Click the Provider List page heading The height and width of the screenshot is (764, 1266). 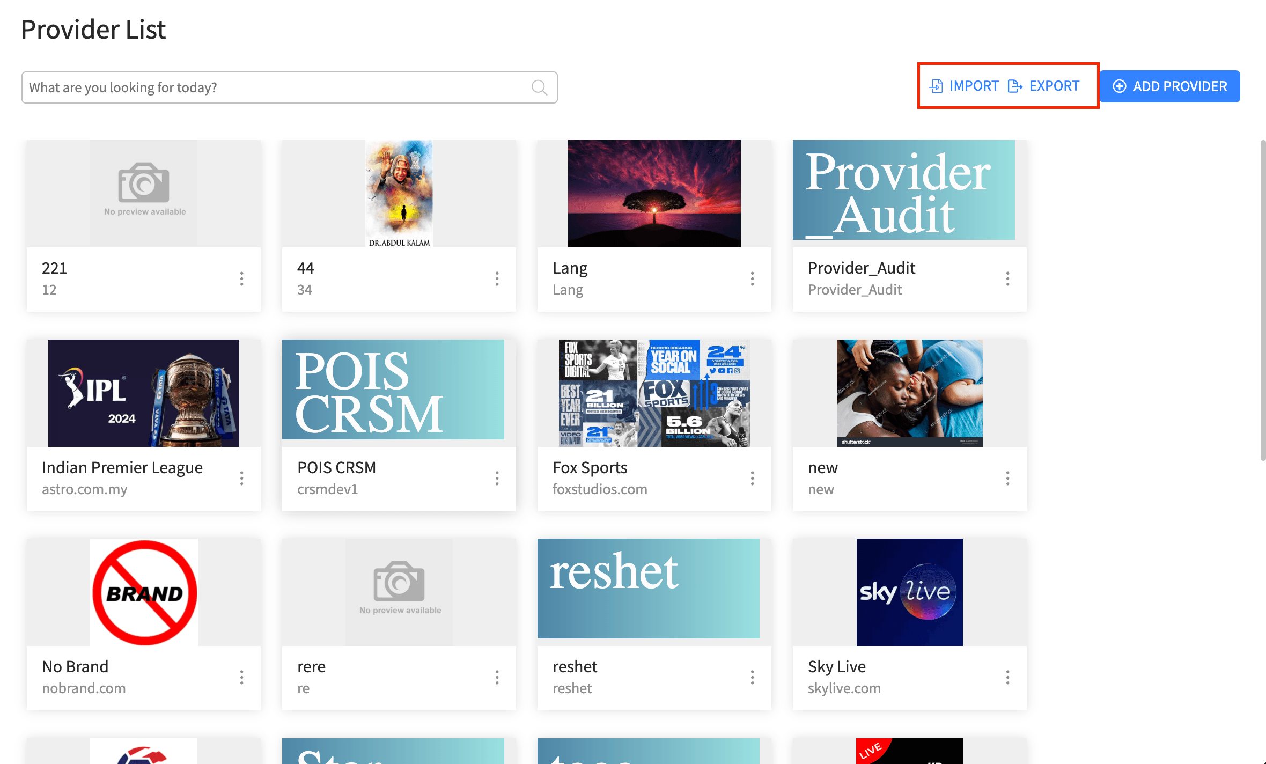(x=93, y=29)
